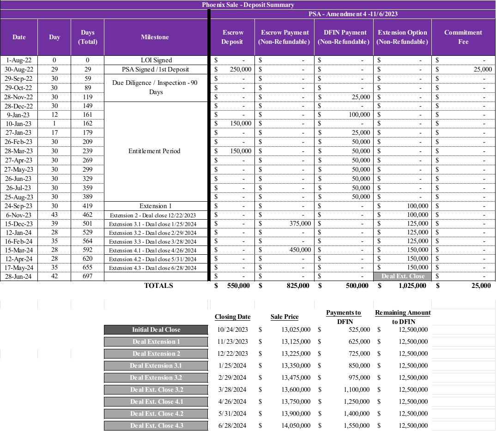496x431 pixels.
Task: Click the "Deal Ext. Close 4.1" gray label
Action: pos(156,401)
